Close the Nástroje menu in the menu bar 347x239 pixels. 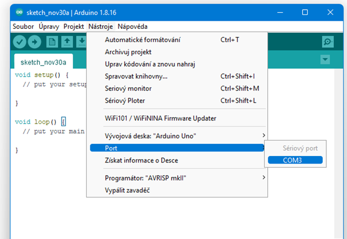coord(101,26)
